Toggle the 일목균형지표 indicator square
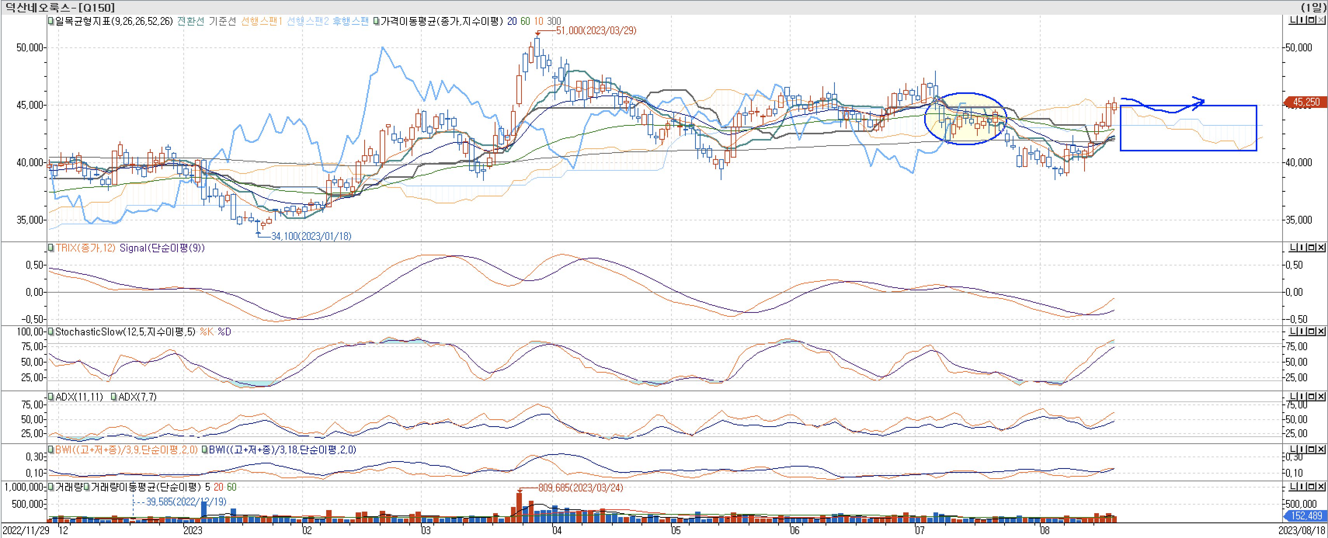Viewport: 1328px width, 538px height. 51,21
